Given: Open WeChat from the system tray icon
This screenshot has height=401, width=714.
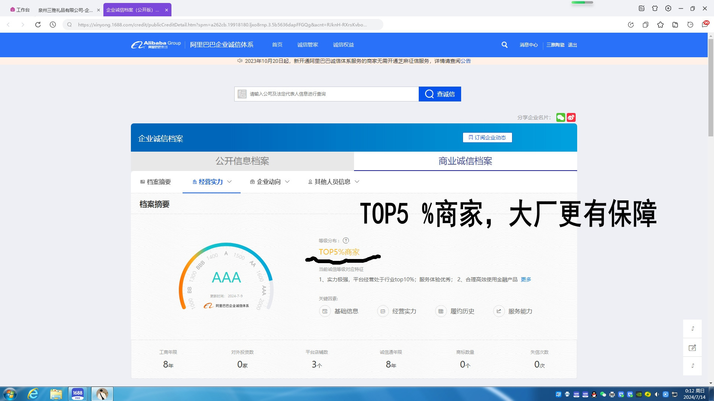Looking at the screenshot, I should [602, 395].
